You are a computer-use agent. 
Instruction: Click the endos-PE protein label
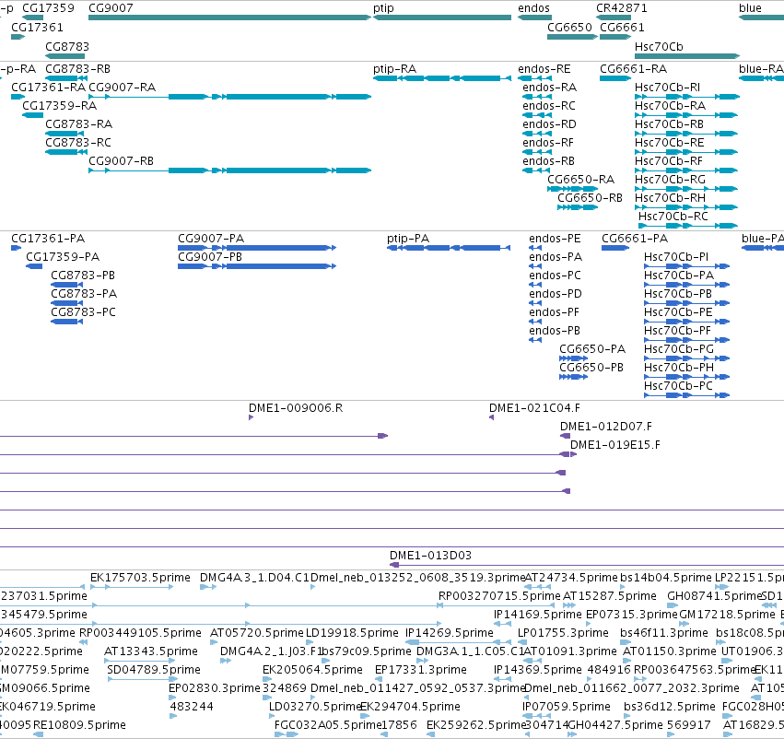(x=555, y=238)
